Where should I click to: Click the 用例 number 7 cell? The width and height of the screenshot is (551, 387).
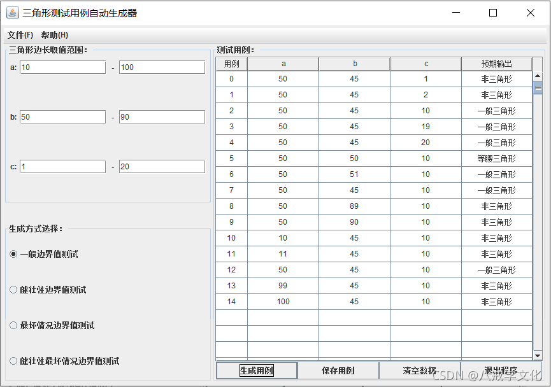[232, 190]
